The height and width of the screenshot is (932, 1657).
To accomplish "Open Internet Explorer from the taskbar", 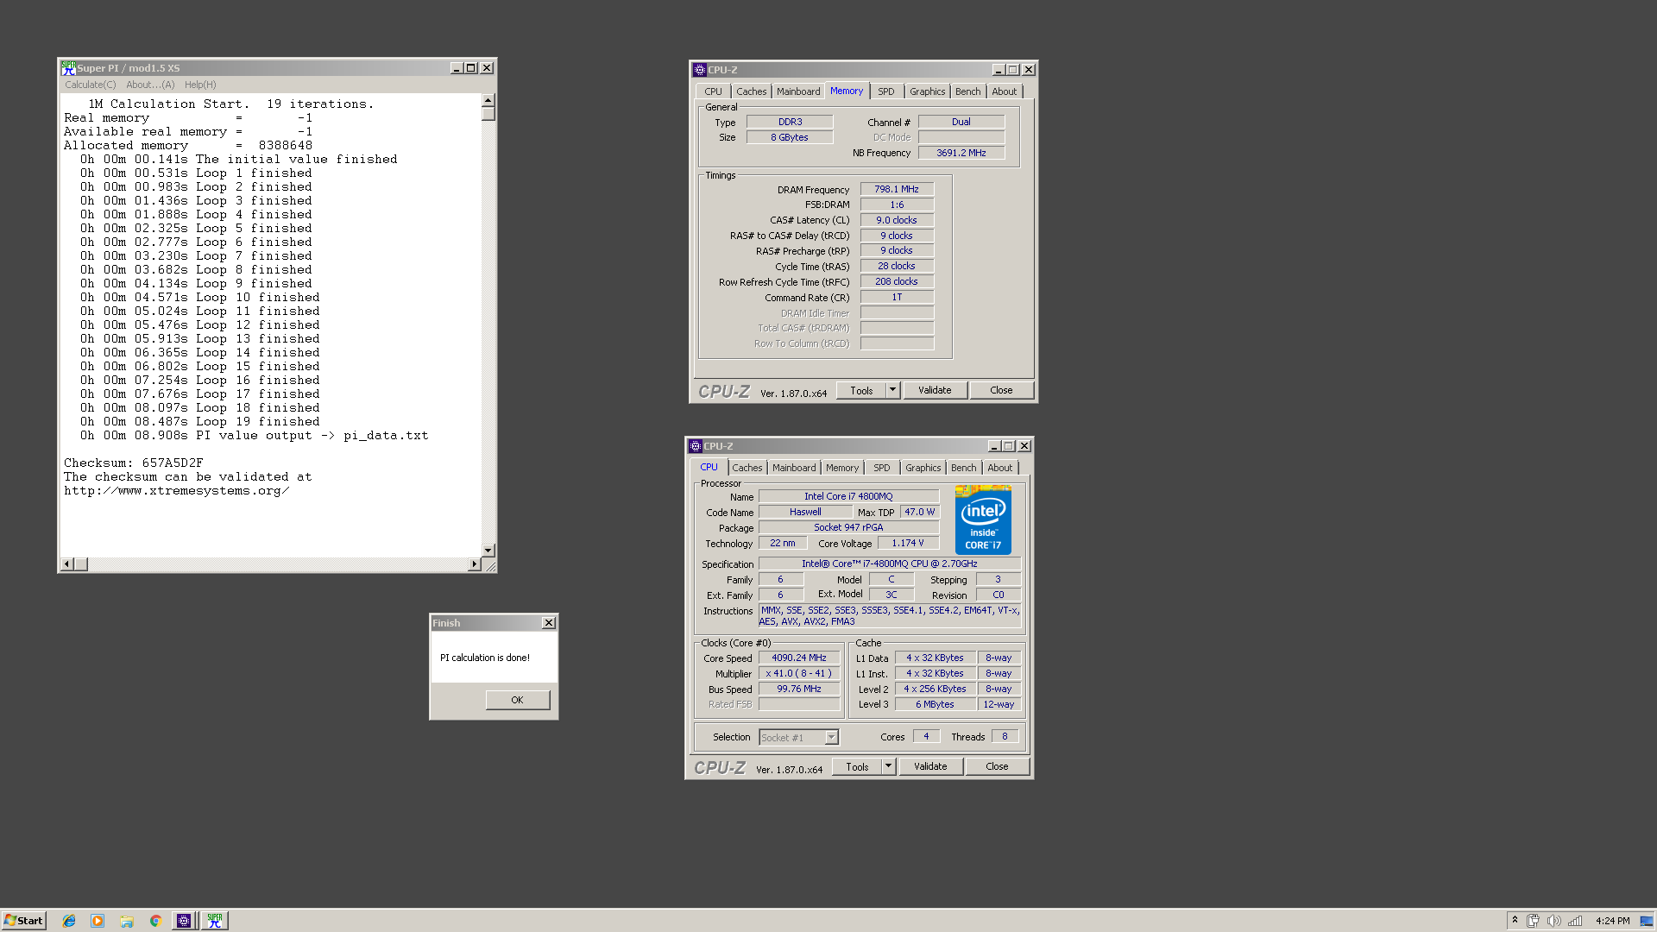I will (x=69, y=921).
